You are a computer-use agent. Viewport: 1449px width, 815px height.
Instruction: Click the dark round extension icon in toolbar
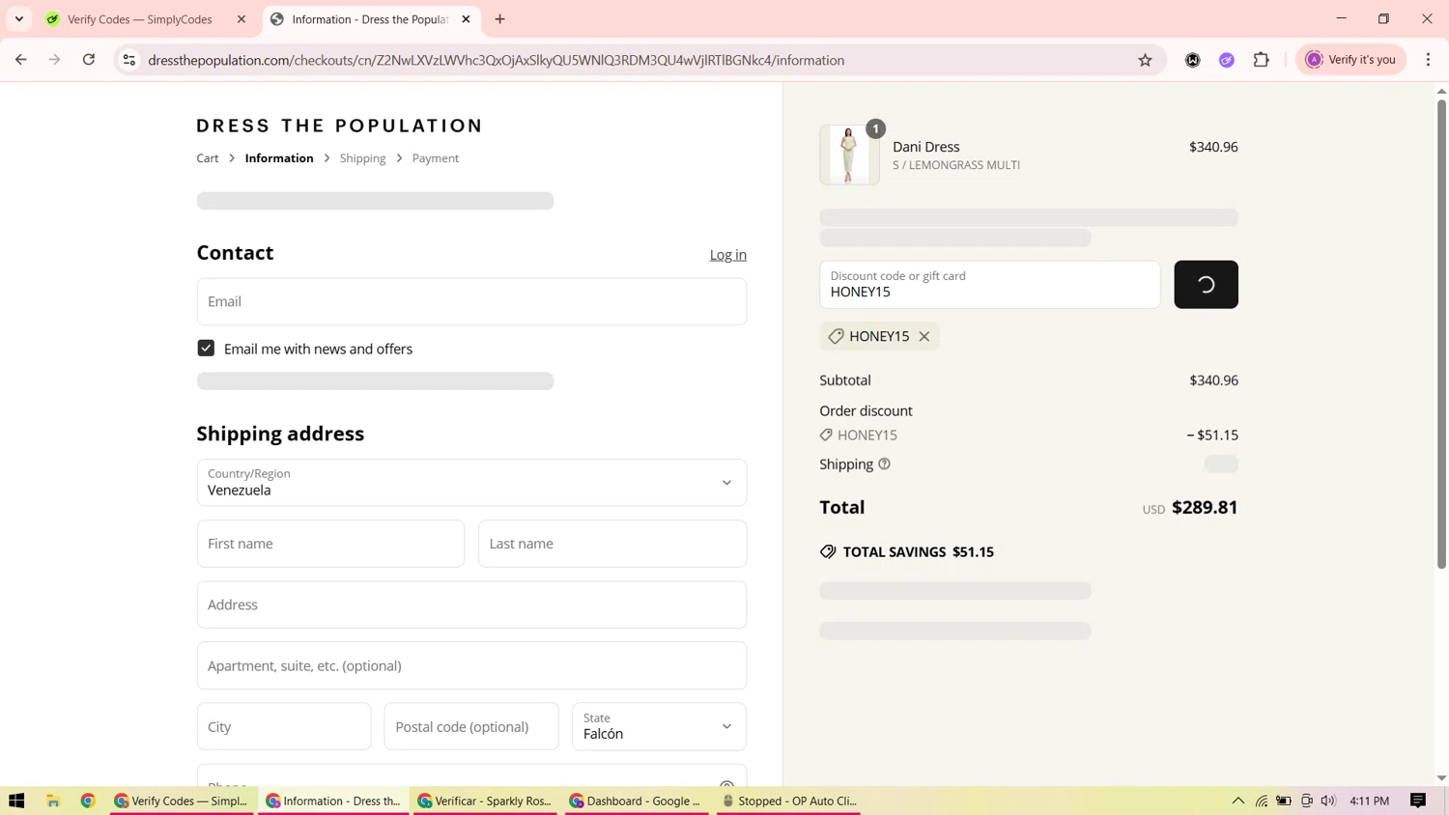click(x=1193, y=60)
